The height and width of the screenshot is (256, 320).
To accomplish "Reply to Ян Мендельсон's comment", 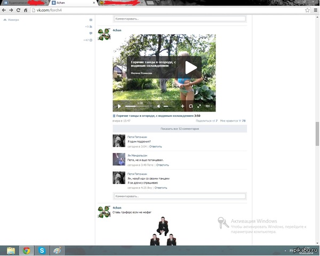I will click(162, 165).
